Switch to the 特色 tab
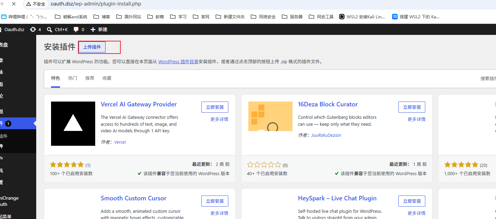This screenshot has width=496, height=219. click(56, 78)
